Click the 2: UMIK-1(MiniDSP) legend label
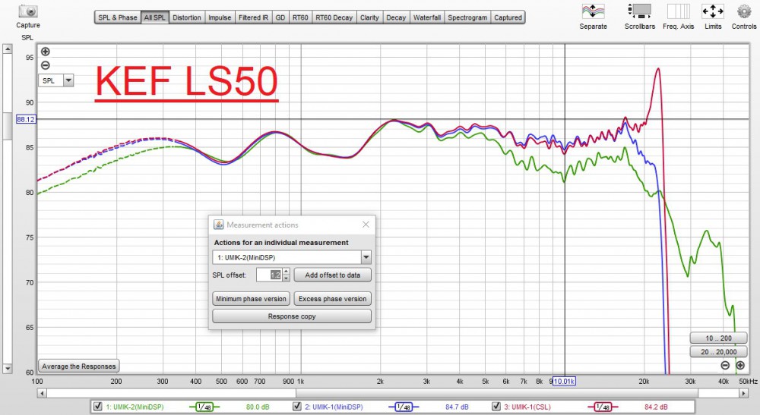The height and width of the screenshot is (415, 760). tap(334, 407)
